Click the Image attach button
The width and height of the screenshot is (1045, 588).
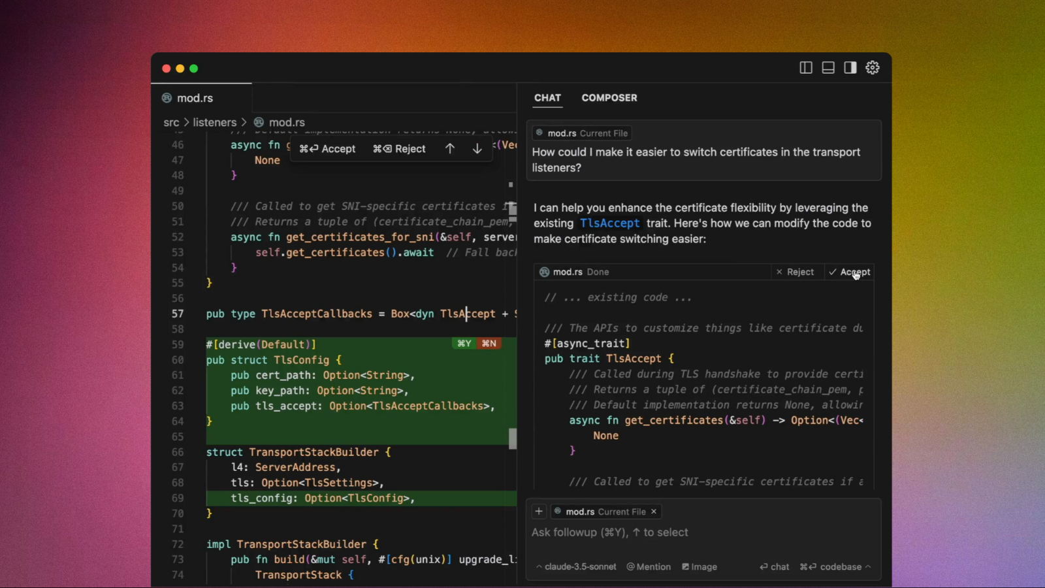point(699,567)
